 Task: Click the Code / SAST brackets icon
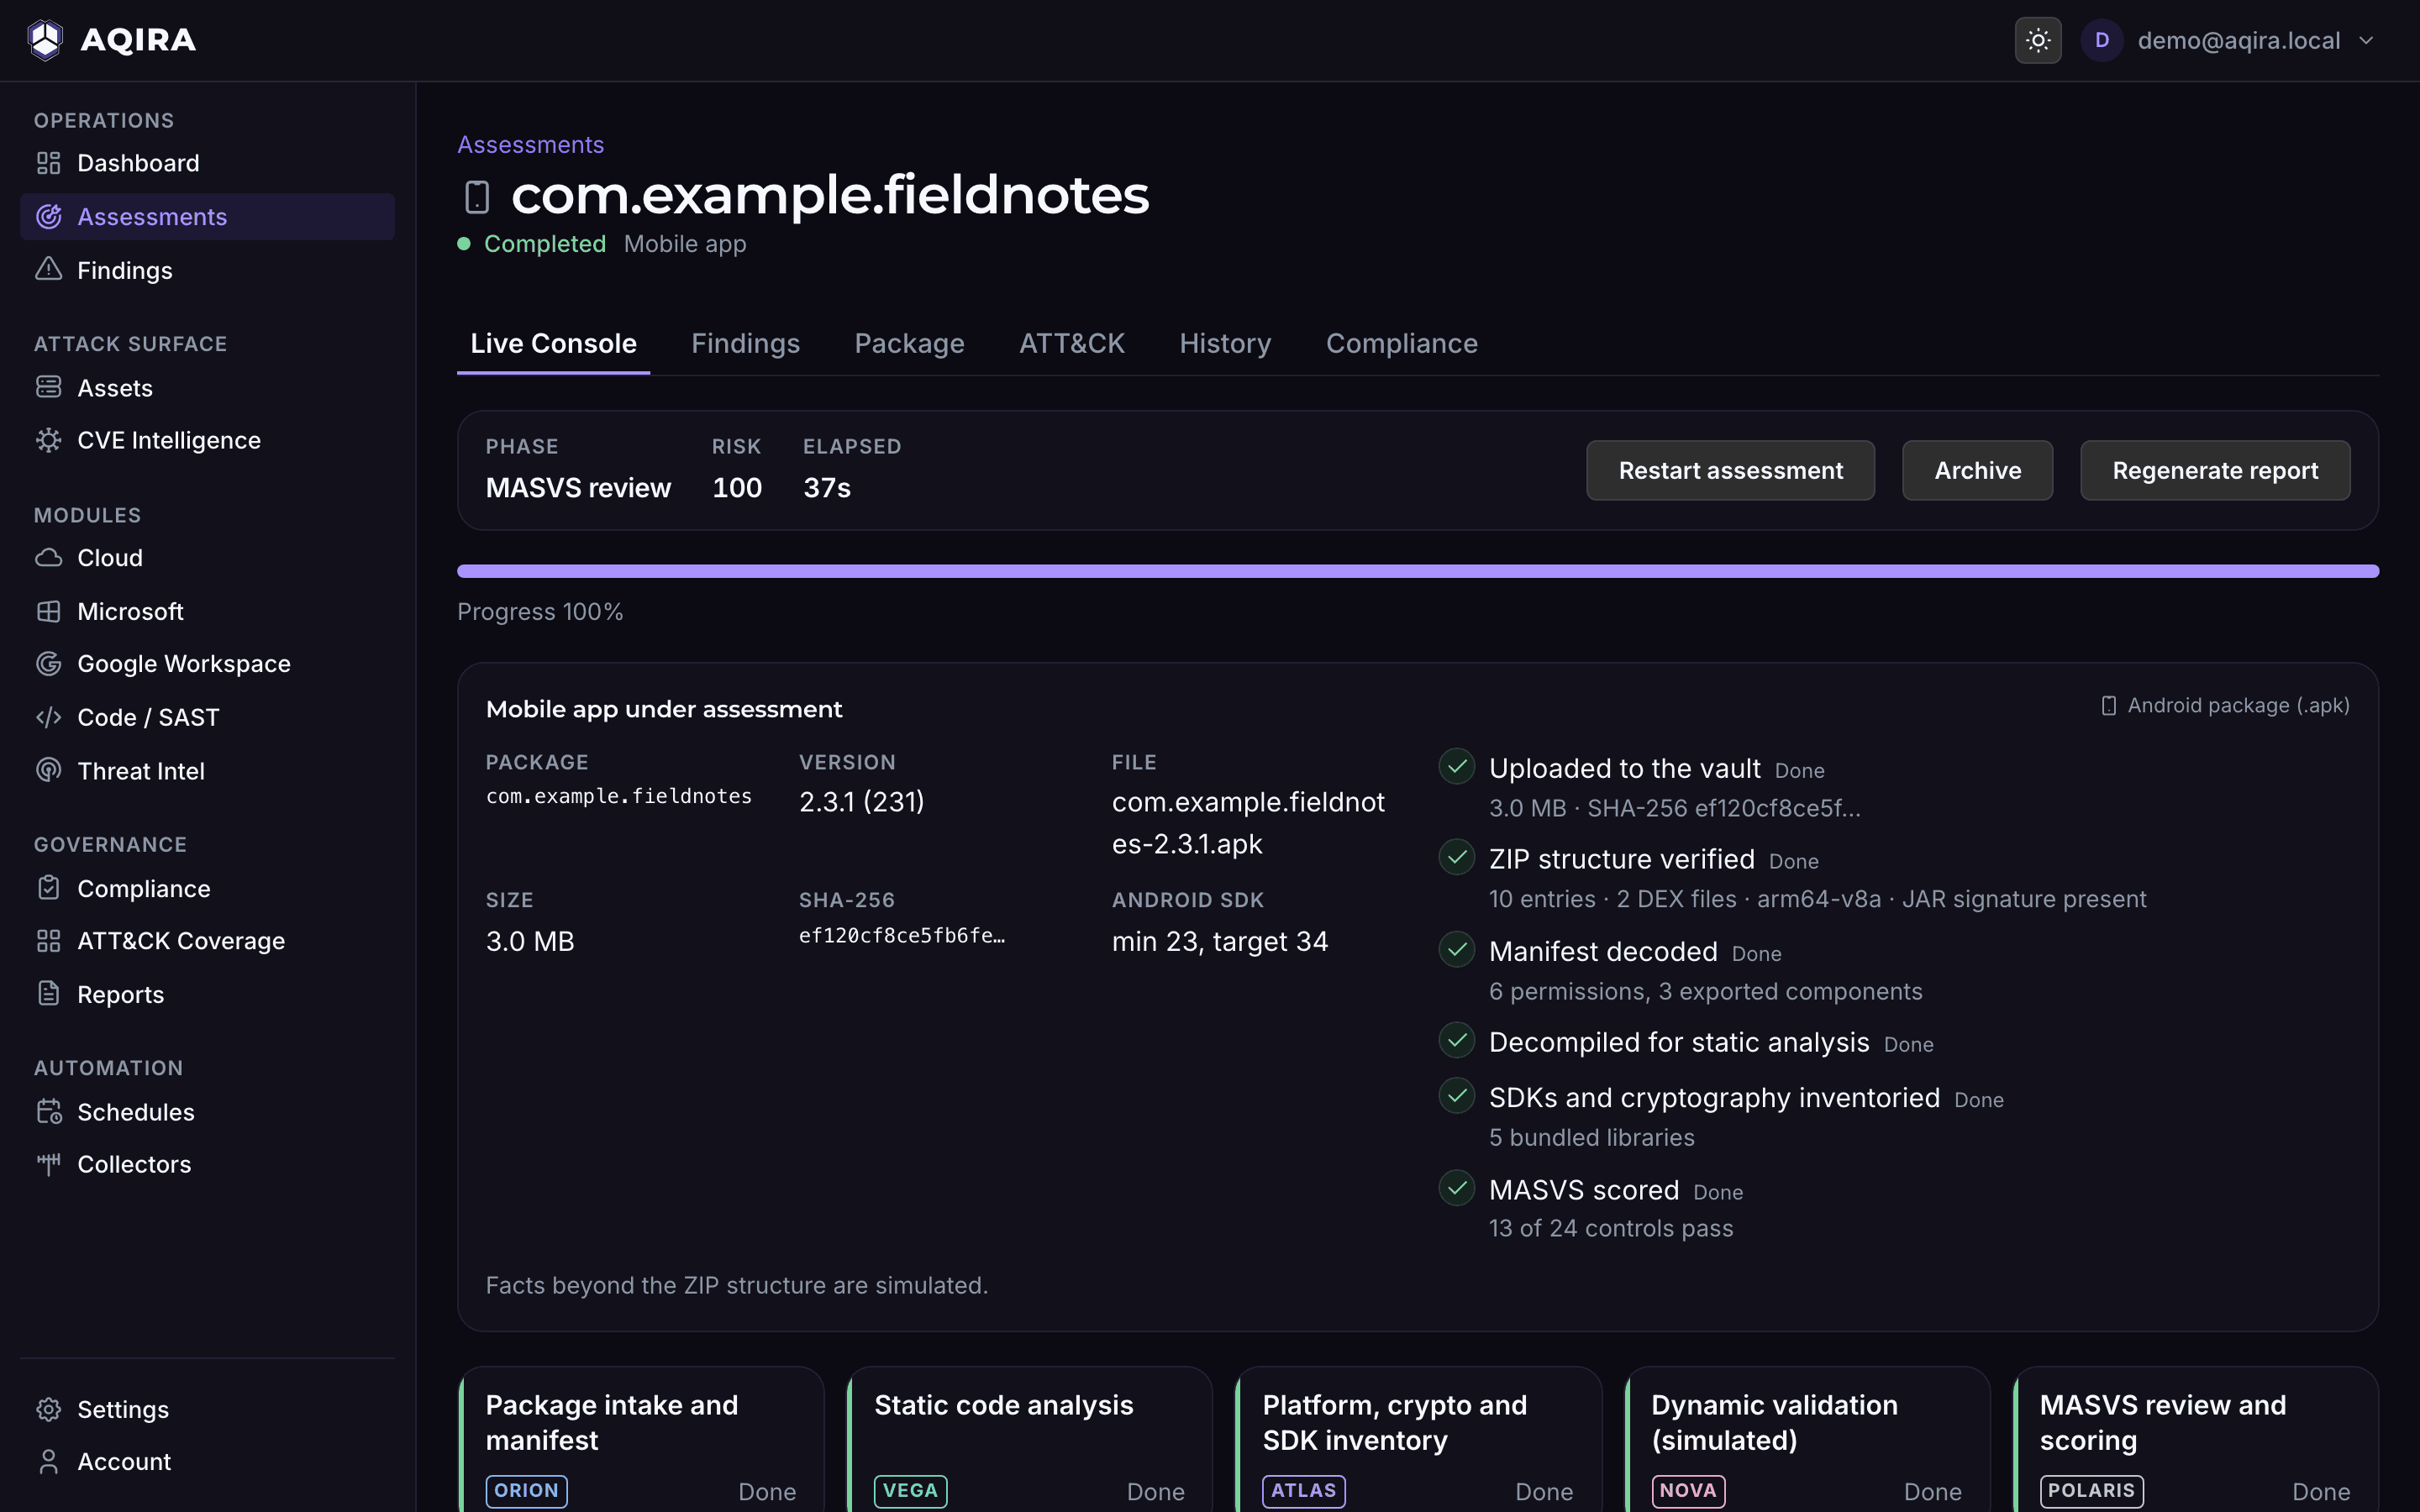(x=48, y=717)
